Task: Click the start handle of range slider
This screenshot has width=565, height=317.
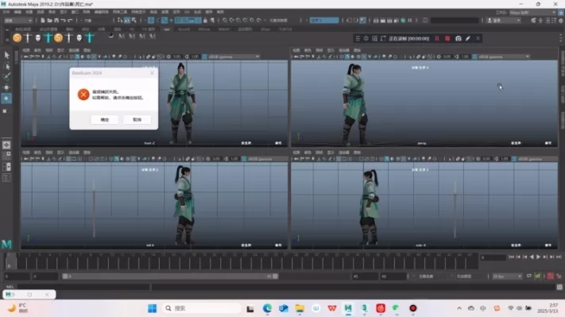Action: pos(65,276)
